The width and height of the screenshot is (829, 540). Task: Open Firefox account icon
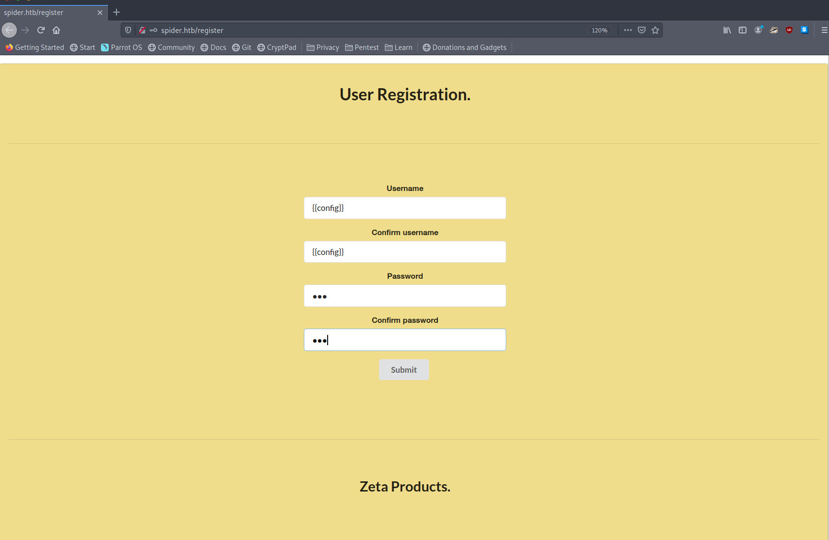tap(758, 30)
